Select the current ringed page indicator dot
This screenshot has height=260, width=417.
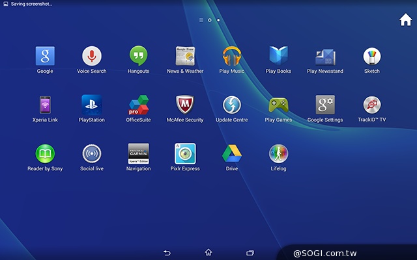[x=210, y=20]
